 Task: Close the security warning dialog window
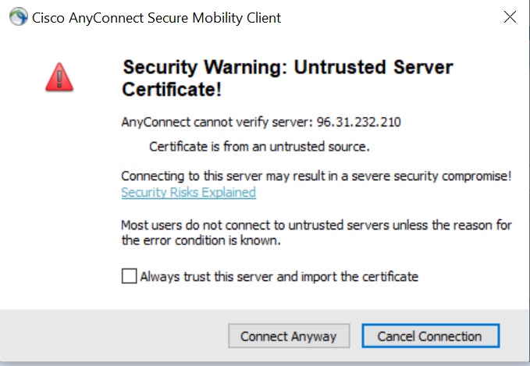[510, 17]
